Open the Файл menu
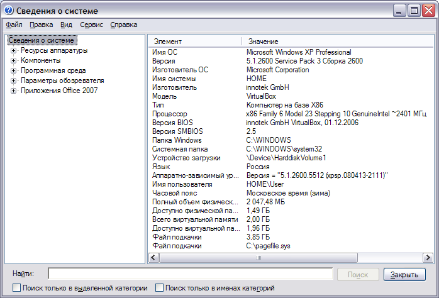439x298 pixels. click(14, 25)
